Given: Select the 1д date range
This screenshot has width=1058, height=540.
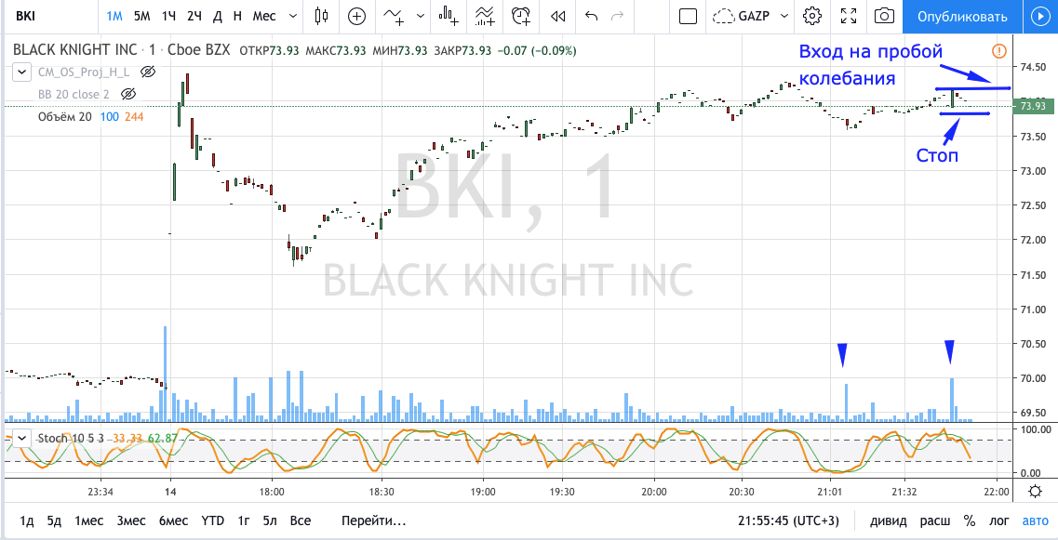Looking at the screenshot, I should [27, 521].
